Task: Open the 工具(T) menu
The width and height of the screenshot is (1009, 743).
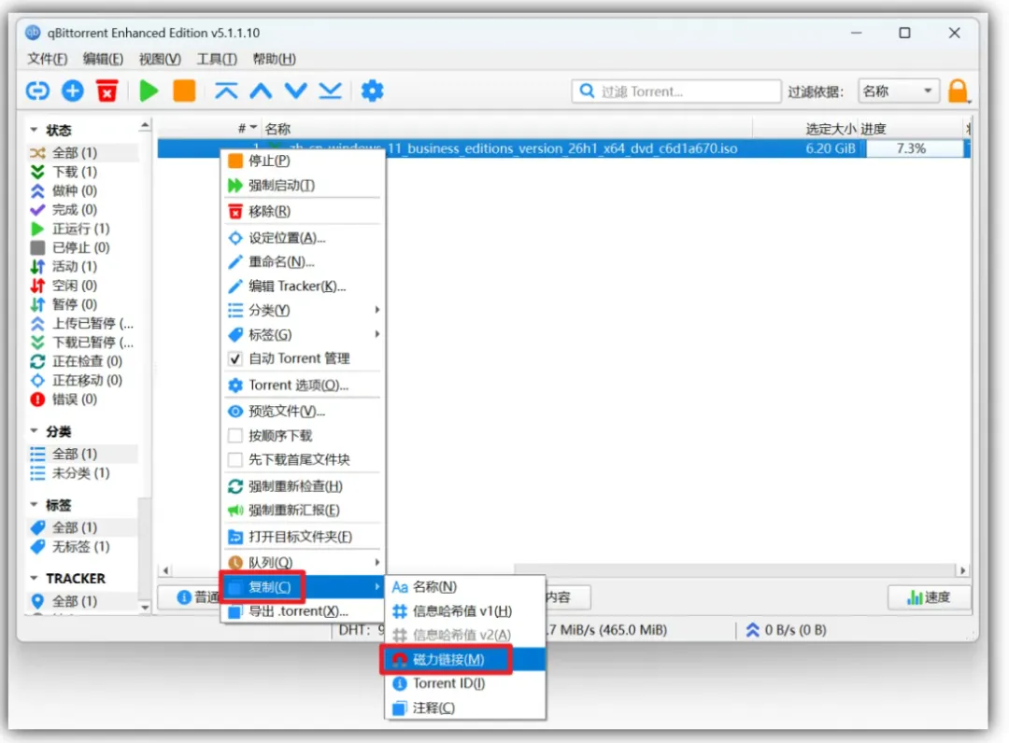Action: click(217, 59)
